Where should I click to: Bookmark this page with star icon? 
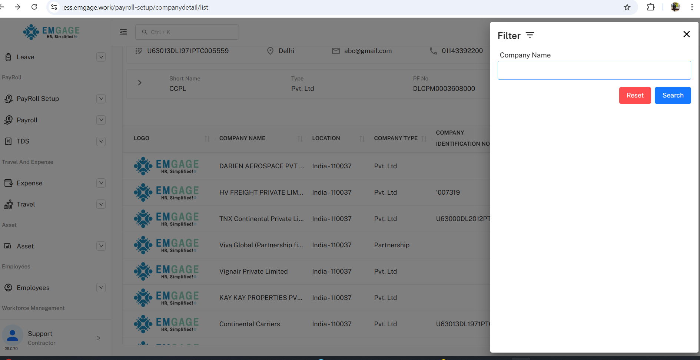tap(627, 7)
